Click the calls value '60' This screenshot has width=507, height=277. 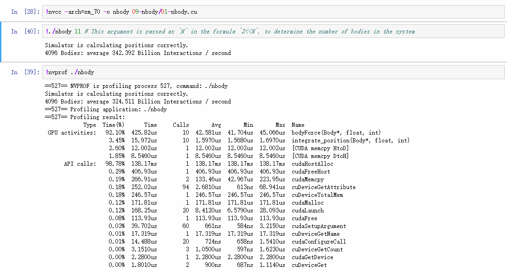coord(185,226)
